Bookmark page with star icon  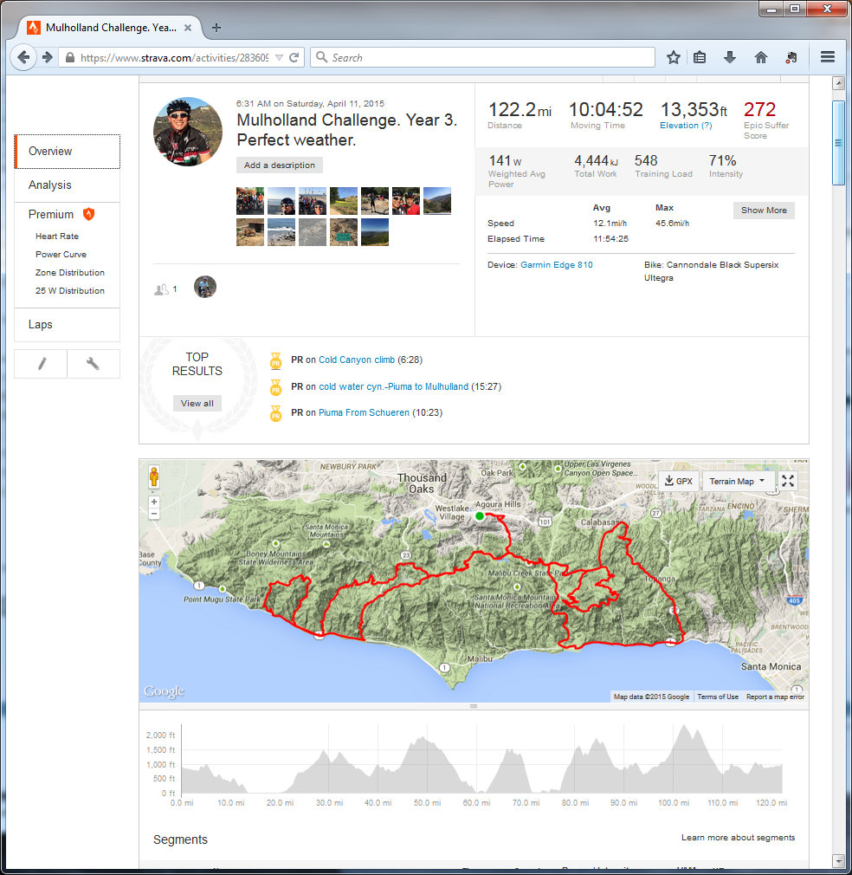(x=674, y=57)
